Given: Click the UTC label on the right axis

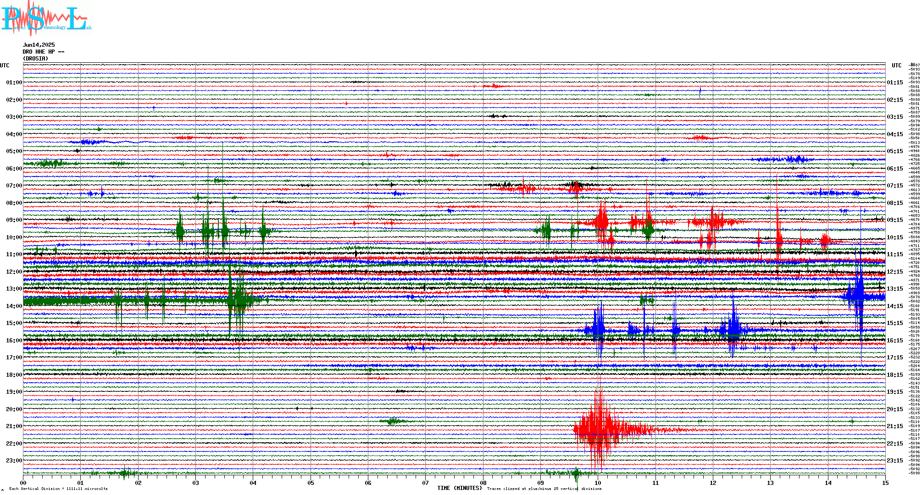Looking at the screenshot, I should click(x=896, y=66).
